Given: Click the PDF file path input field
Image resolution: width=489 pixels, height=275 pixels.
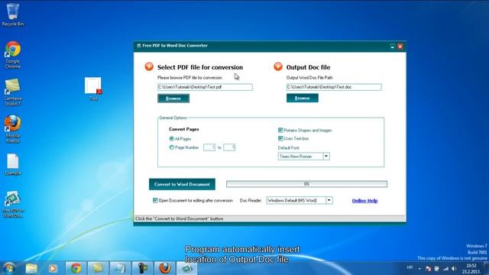Looking at the screenshot, I should coord(205,87).
